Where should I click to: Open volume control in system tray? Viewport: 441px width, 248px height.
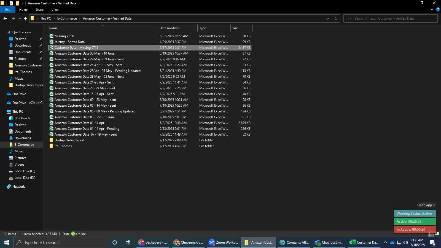tap(405, 242)
